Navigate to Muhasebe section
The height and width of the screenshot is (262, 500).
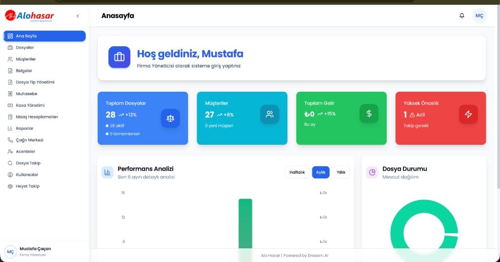point(44,94)
